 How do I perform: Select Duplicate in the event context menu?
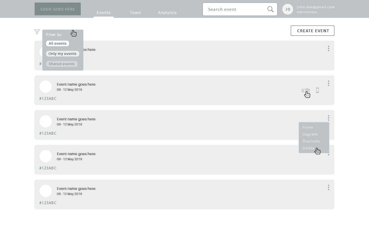click(x=311, y=141)
